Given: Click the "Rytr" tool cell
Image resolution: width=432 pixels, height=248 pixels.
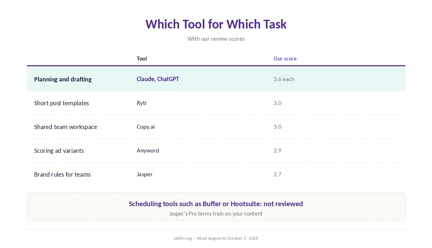Looking at the screenshot, I should (x=142, y=103).
